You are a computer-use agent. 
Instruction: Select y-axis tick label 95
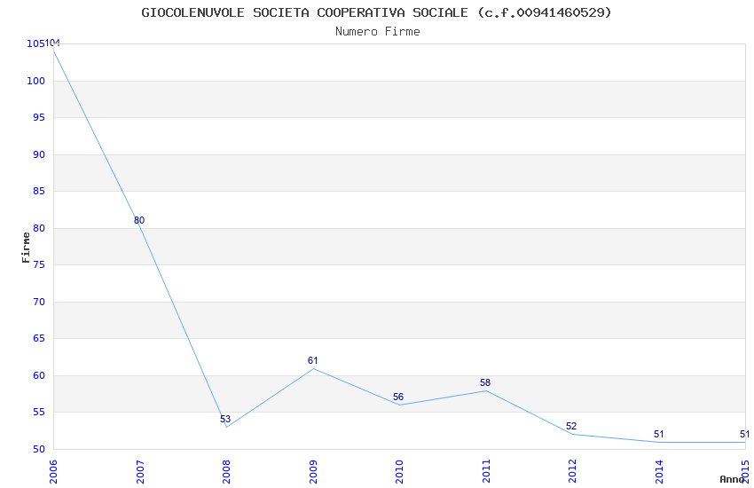coord(39,118)
